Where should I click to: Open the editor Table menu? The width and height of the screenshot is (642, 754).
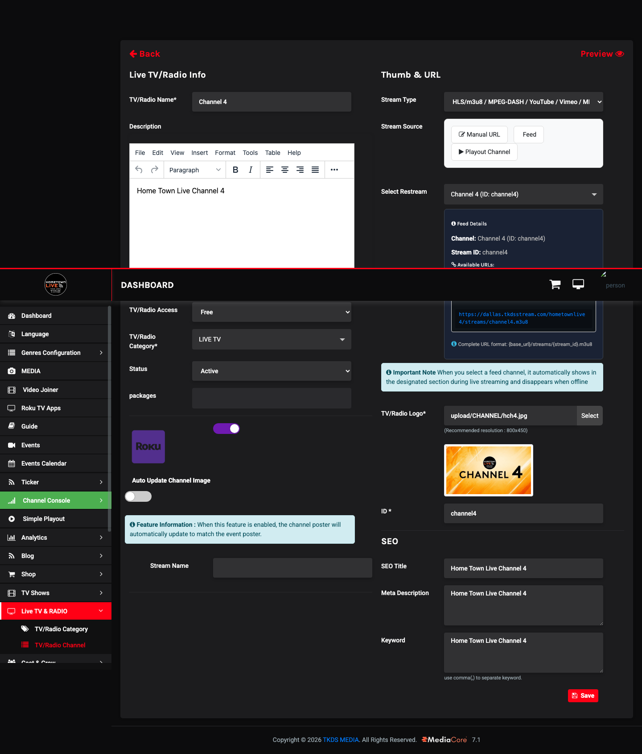[x=272, y=153]
